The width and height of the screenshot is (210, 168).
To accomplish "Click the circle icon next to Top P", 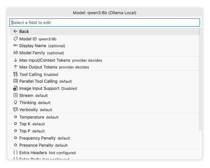I will [x=16, y=131].
